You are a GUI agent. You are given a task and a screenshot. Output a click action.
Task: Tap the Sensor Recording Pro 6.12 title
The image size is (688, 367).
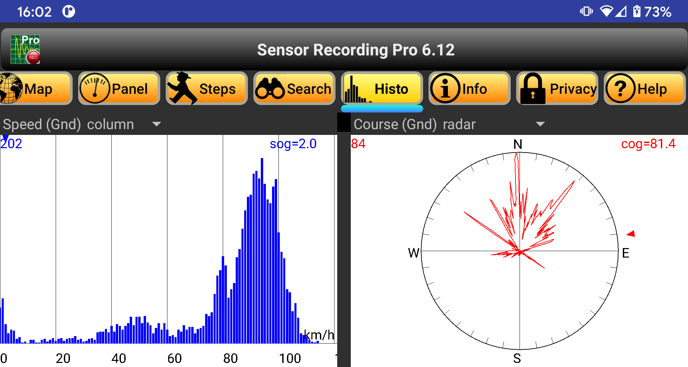356,50
